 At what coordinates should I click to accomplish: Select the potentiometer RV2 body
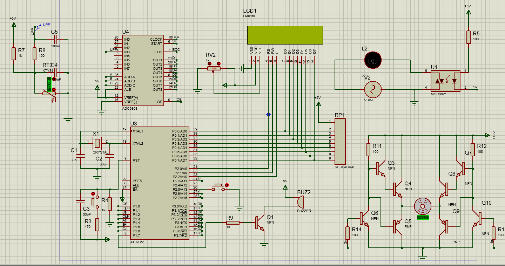[214, 69]
